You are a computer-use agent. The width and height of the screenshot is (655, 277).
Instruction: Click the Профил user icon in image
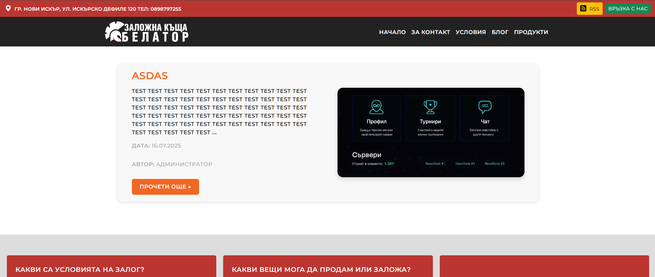pyautogui.click(x=376, y=107)
